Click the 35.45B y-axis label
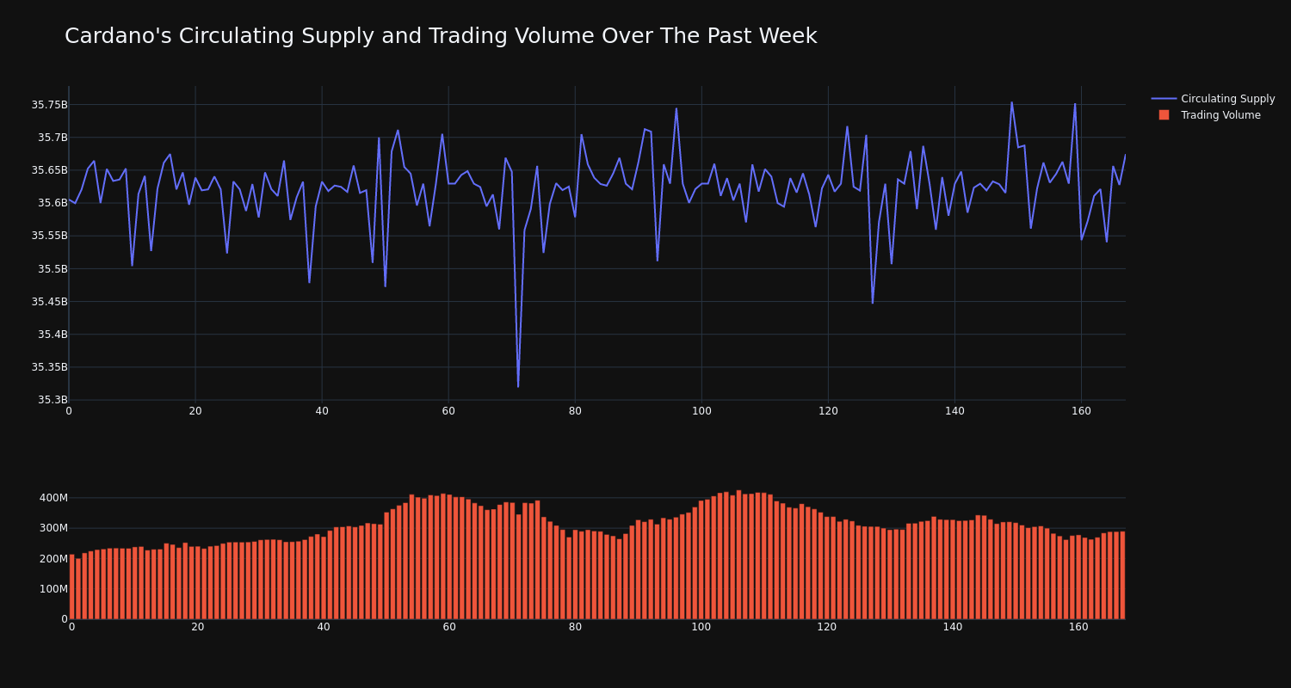 click(x=49, y=302)
